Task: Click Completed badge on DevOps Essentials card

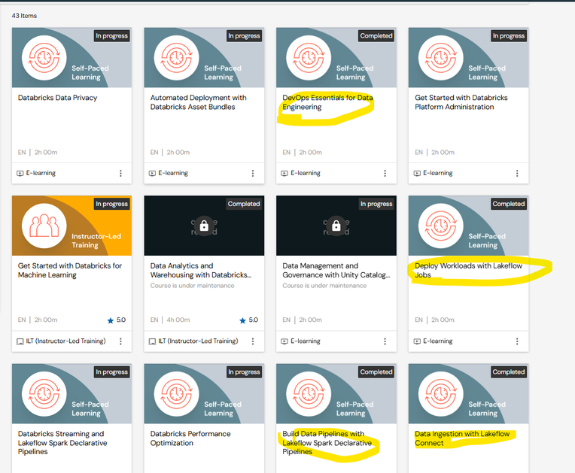Action: tap(376, 35)
